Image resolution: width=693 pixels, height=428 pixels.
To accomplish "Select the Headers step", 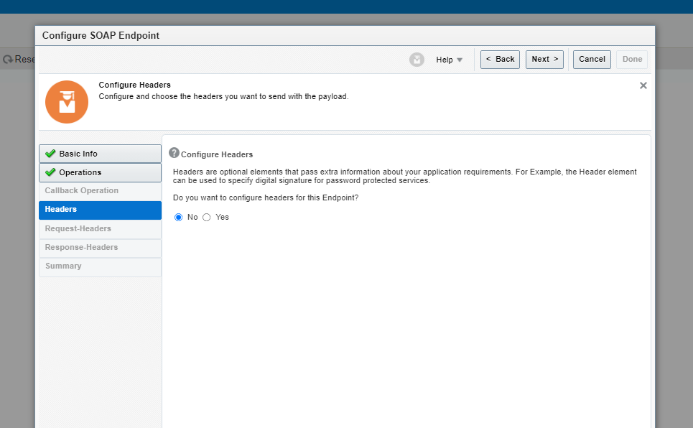I will pos(100,210).
